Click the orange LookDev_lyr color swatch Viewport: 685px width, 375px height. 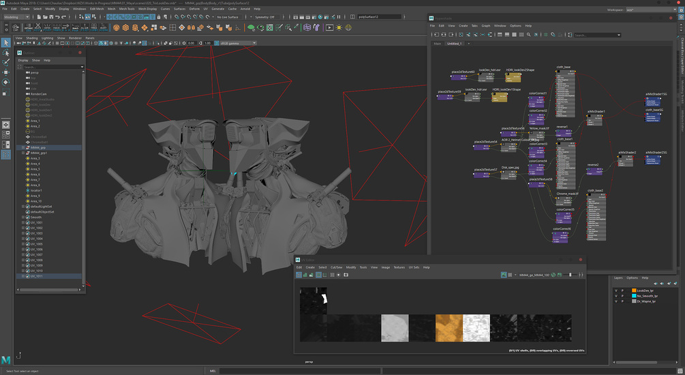pos(633,290)
